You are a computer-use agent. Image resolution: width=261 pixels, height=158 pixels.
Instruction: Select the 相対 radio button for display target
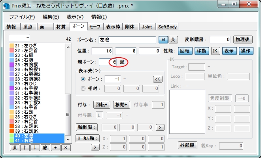(x=83, y=88)
